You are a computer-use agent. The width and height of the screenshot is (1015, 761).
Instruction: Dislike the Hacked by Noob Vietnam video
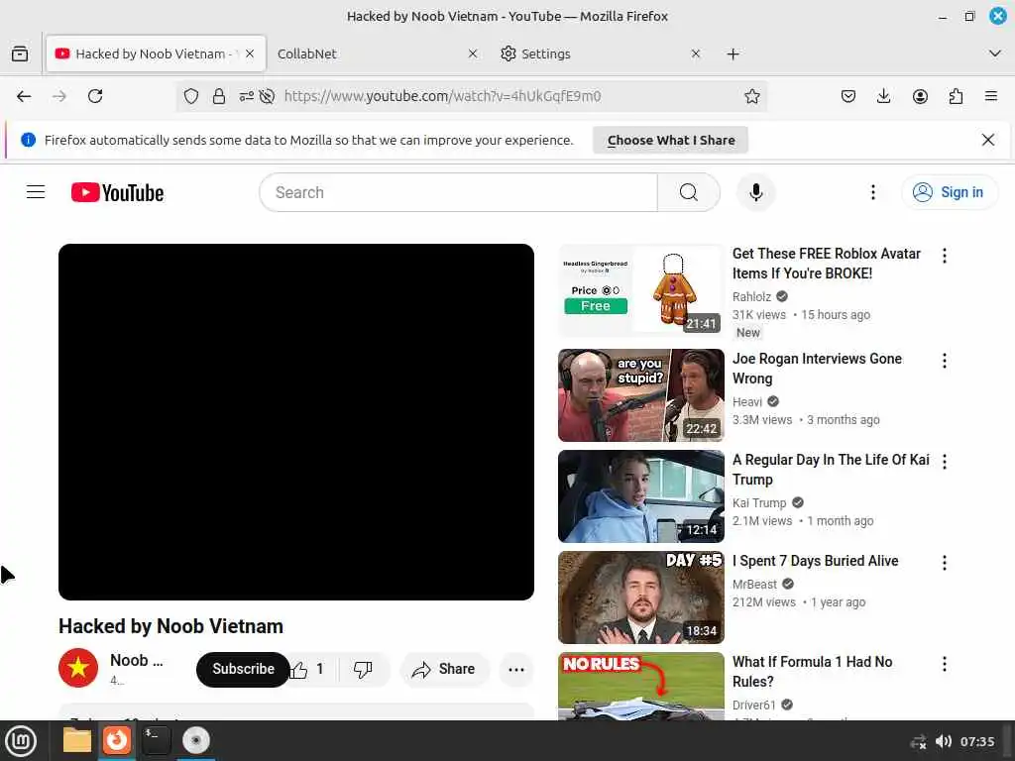click(363, 669)
